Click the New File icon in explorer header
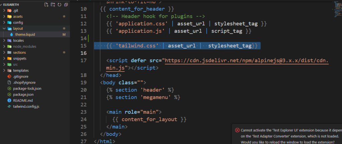 pos(46,5)
